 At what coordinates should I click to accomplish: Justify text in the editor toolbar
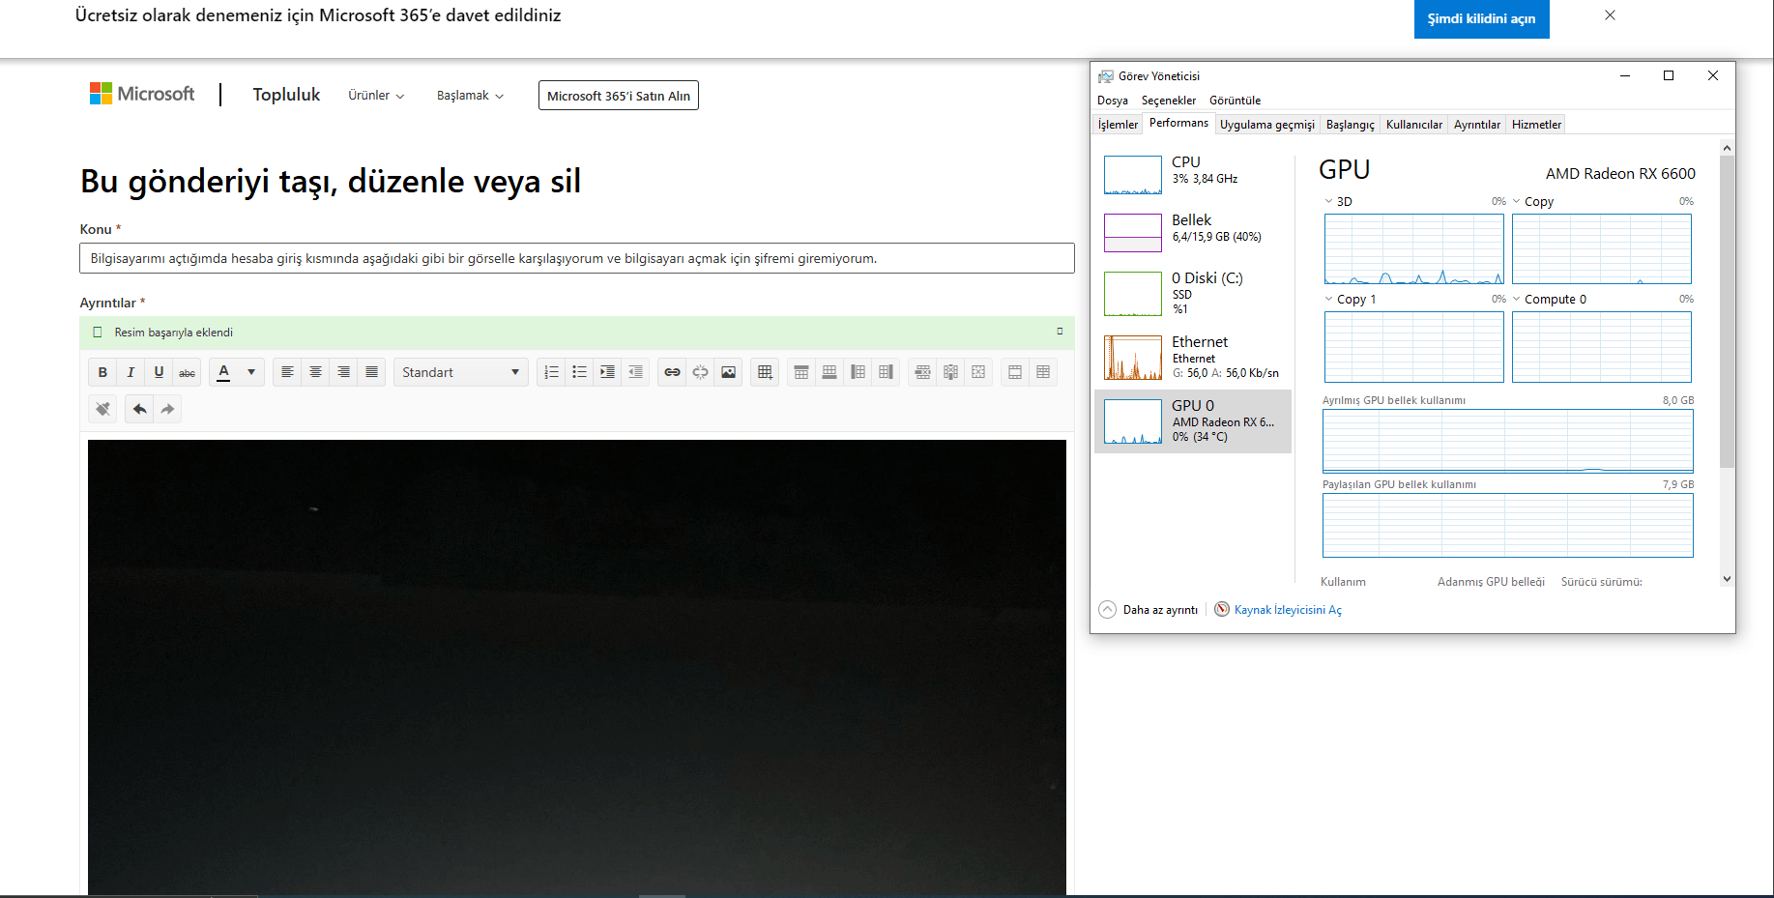coord(371,372)
